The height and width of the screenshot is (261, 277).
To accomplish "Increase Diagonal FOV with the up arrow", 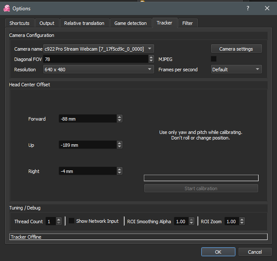I will [151, 57].
